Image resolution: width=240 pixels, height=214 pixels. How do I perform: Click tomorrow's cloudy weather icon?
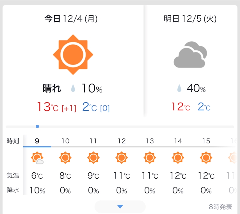(x=190, y=54)
